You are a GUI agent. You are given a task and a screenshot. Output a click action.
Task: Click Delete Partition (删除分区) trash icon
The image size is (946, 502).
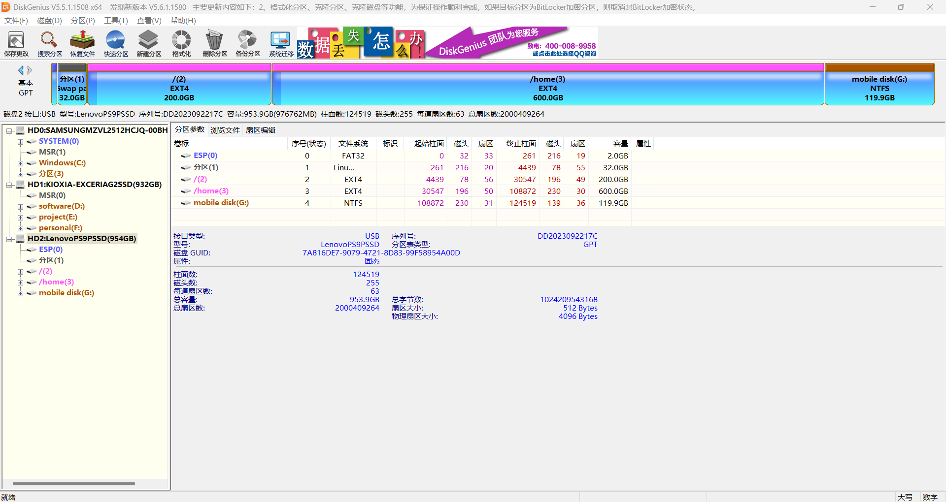point(214,43)
